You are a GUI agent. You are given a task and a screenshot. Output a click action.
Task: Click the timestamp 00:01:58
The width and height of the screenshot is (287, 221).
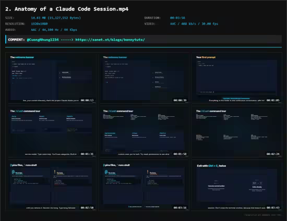(180, 154)
